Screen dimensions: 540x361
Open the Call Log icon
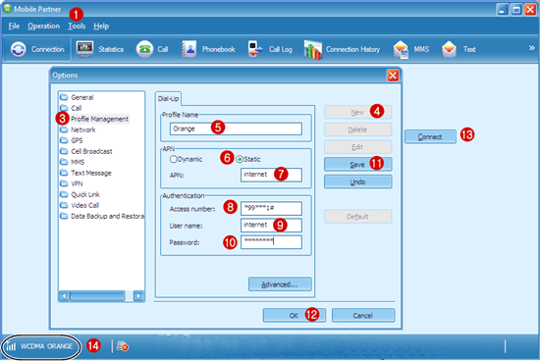255,49
